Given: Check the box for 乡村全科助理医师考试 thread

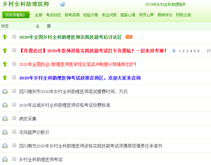Looking at the screenshot, I should (14, 159).
